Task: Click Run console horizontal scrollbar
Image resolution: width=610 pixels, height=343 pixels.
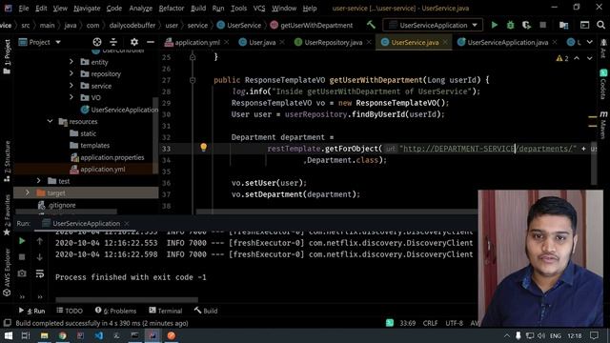Action: pyautogui.click(x=127, y=300)
